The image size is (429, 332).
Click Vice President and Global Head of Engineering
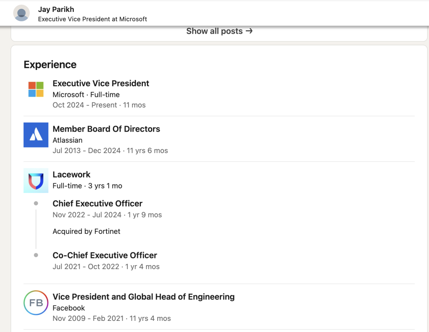click(x=143, y=297)
